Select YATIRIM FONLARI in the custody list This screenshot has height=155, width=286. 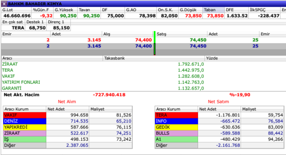[21, 82]
